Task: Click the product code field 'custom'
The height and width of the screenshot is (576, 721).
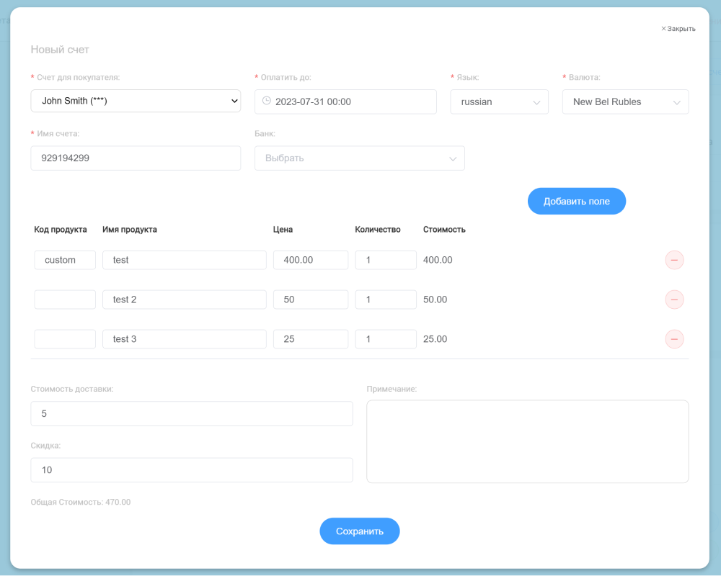Action: pos(65,260)
